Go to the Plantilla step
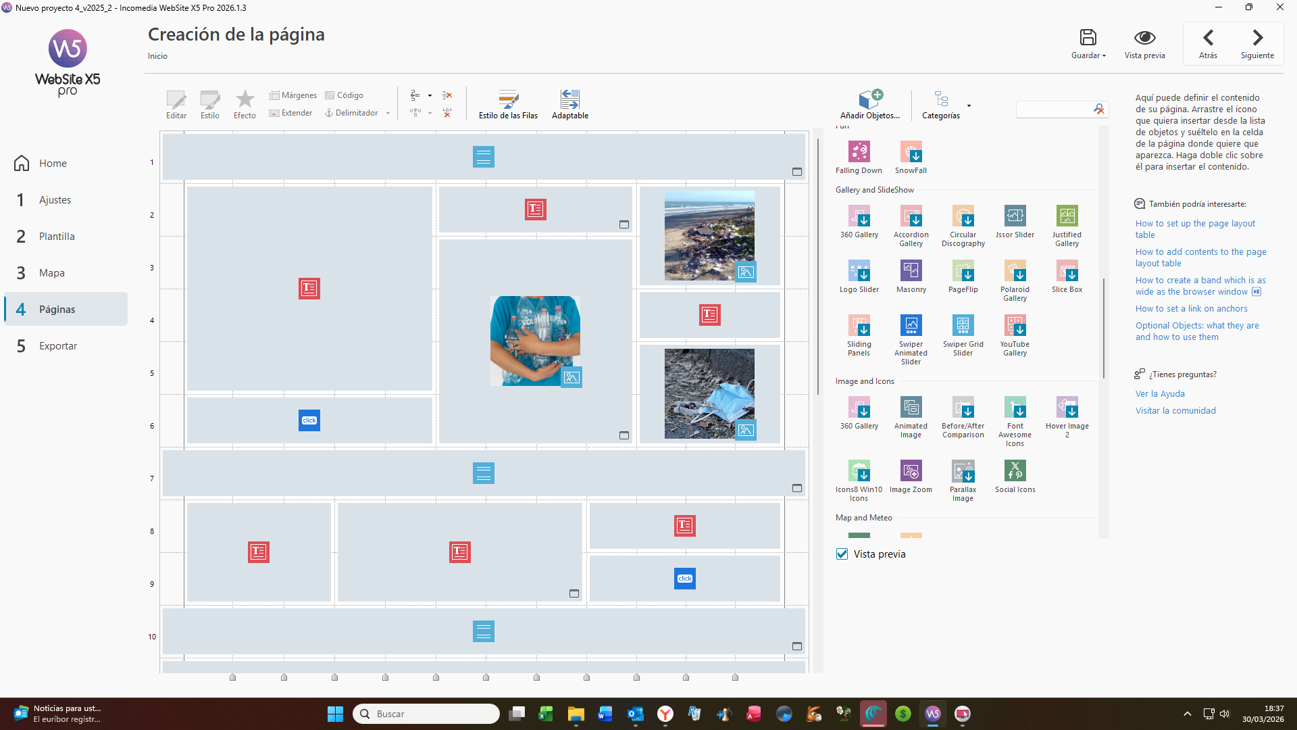This screenshot has width=1297, height=730. [x=57, y=237]
